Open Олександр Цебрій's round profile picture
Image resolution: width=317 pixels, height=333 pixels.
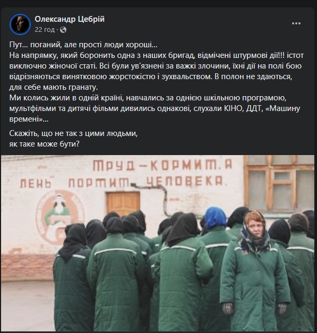tap(20, 24)
